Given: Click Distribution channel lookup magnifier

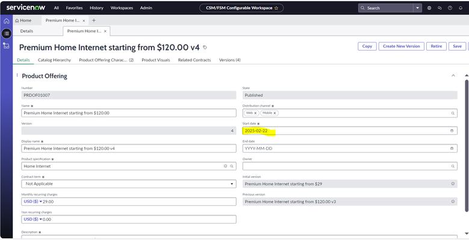Looking at the screenshot, I should pyautogui.click(x=453, y=113).
